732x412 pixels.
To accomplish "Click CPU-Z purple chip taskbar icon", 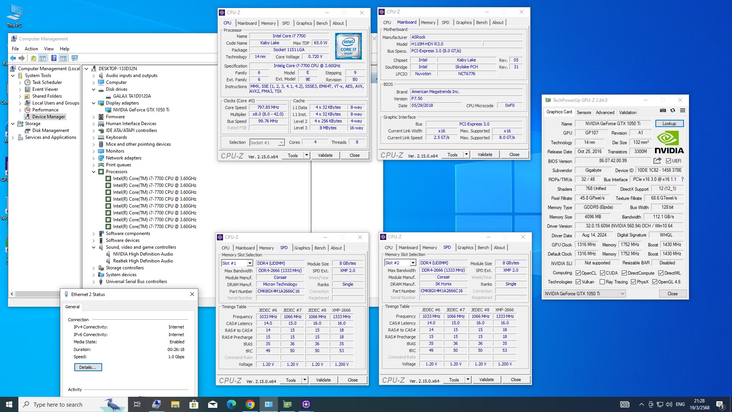I will 306,404.
